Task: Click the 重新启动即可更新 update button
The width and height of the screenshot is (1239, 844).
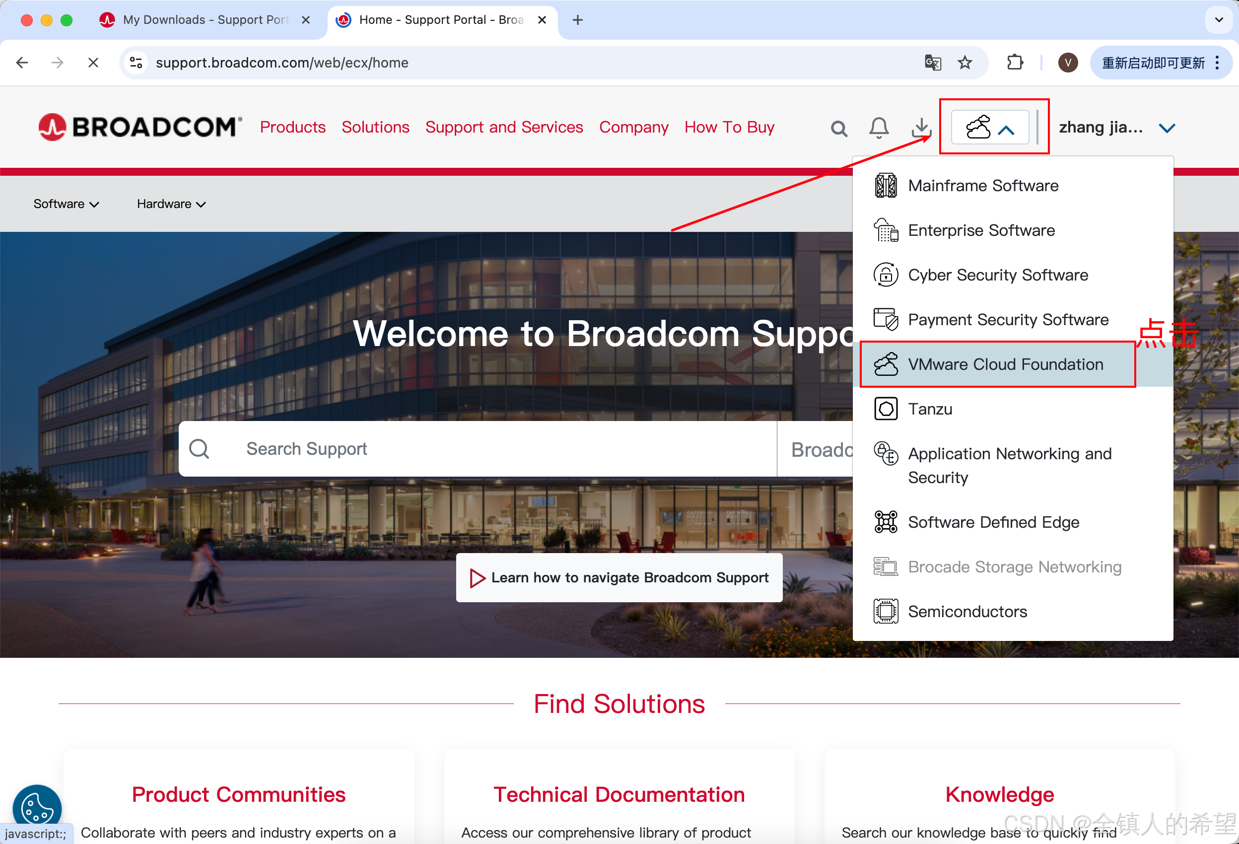Action: [x=1161, y=63]
